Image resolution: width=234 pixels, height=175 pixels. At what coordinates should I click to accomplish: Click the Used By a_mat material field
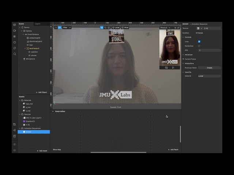coord(210,76)
